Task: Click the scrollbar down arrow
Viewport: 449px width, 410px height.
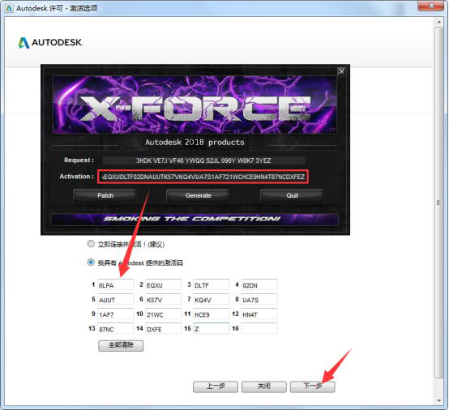Action: [x=438, y=400]
